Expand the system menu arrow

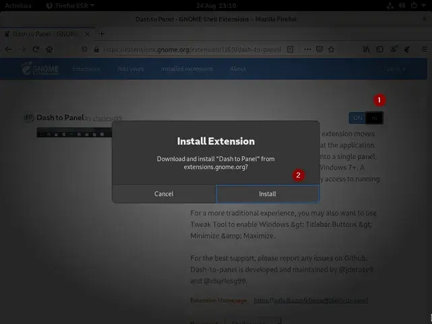[x=424, y=6]
